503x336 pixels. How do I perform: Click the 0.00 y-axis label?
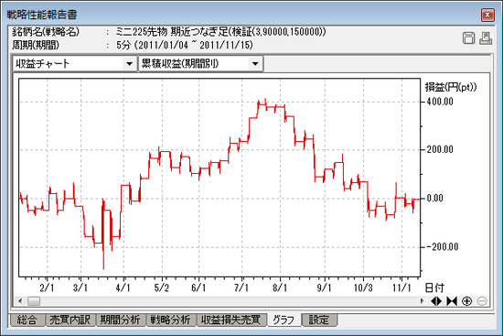coord(435,198)
